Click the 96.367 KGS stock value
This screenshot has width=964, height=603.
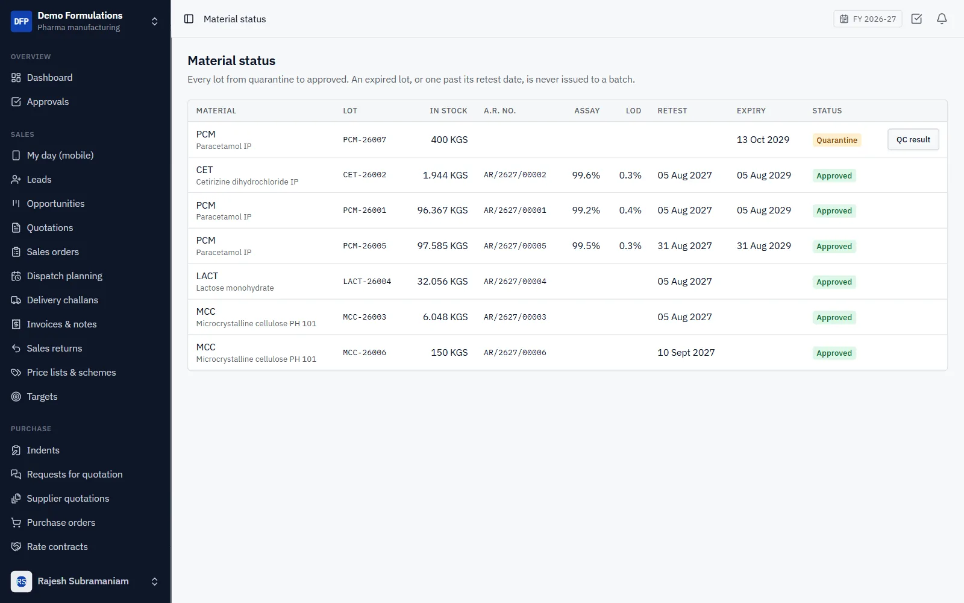(442, 210)
